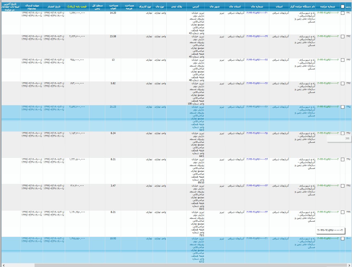Sort by نوع کاربری column header
Image resolution: width=352 pixels, height=267 pixels.
(145, 7)
